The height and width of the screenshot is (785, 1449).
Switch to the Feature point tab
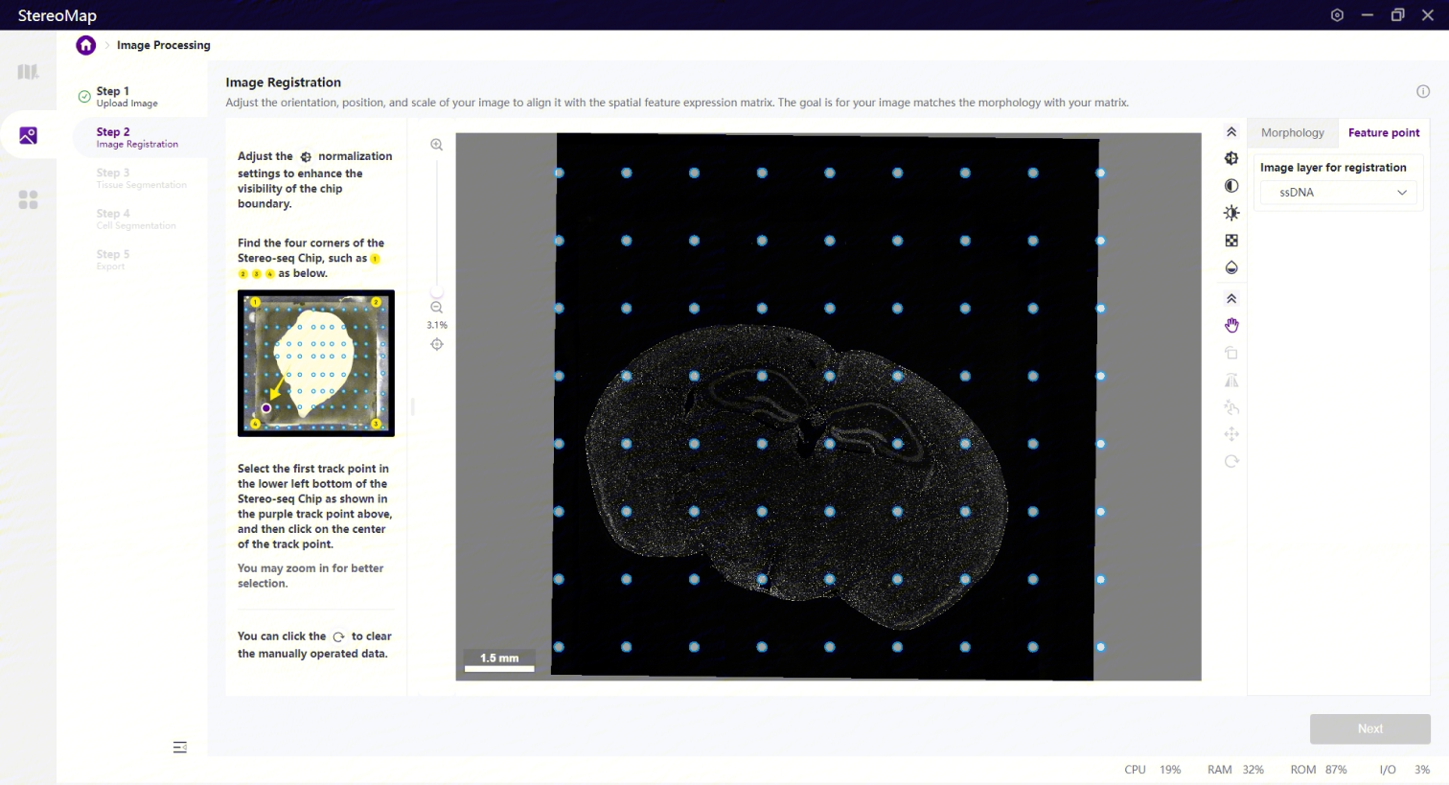click(1383, 133)
